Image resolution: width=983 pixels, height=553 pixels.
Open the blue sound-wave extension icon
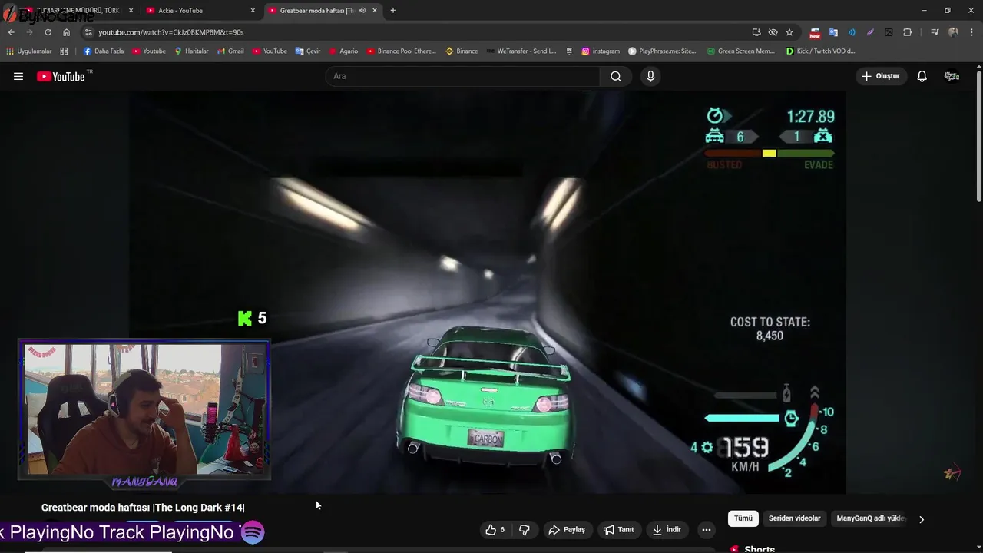[x=852, y=32]
